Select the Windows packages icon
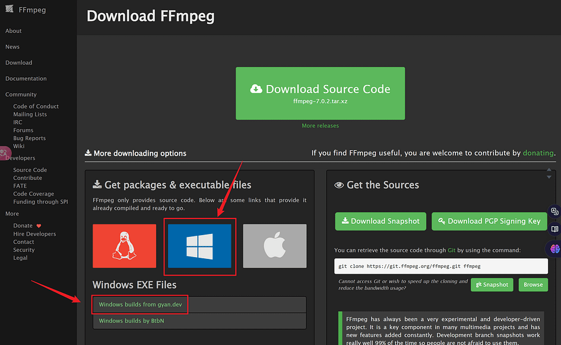This screenshot has width=561, height=345. (x=199, y=246)
